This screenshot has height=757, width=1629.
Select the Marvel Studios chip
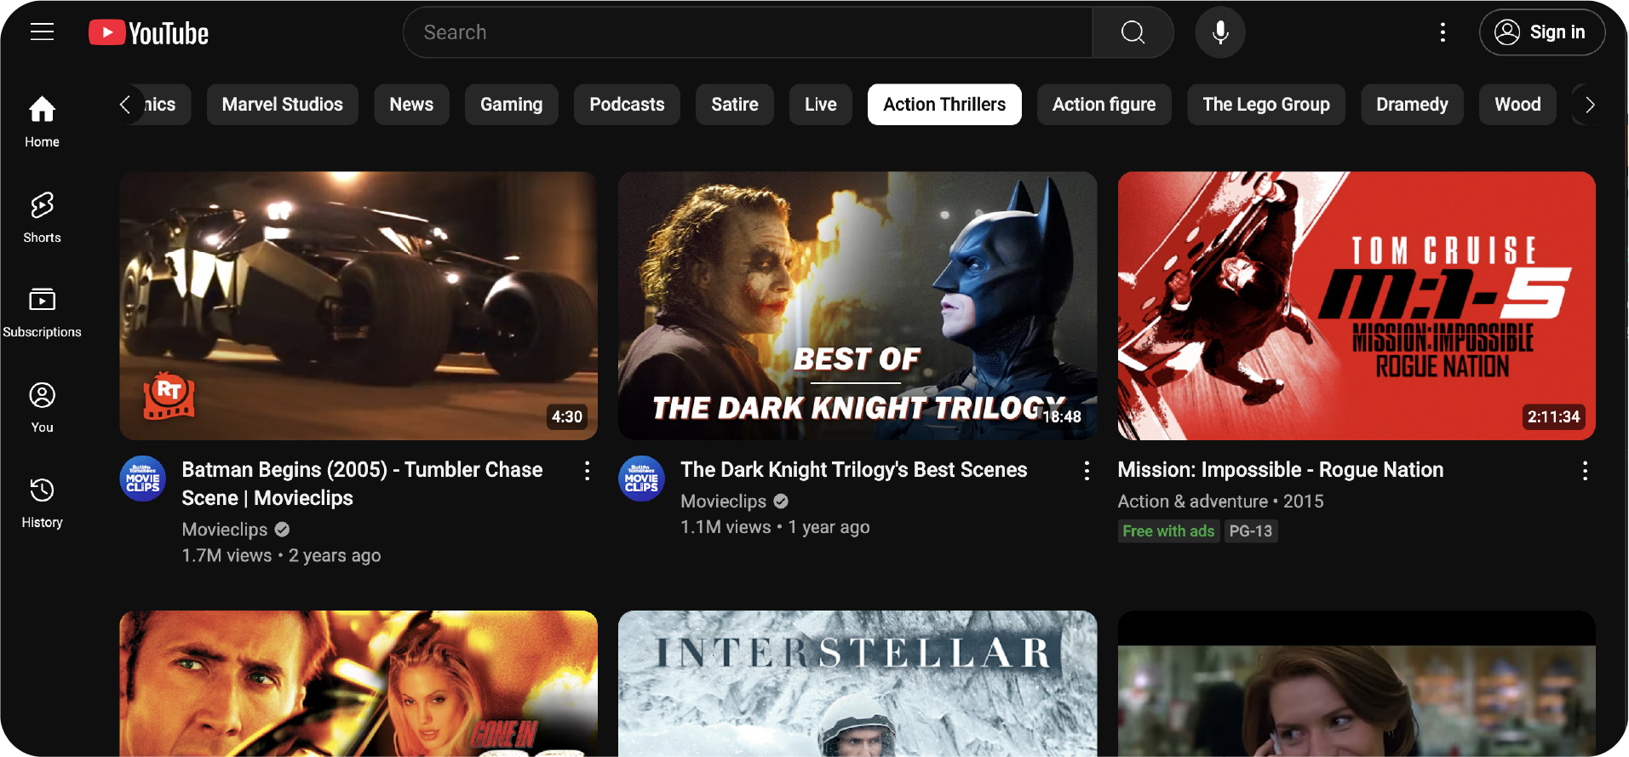click(x=283, y=105)
